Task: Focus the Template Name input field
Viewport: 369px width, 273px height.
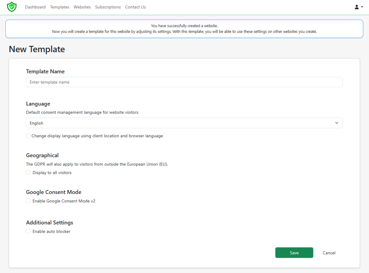Action: tap(184, 82)
